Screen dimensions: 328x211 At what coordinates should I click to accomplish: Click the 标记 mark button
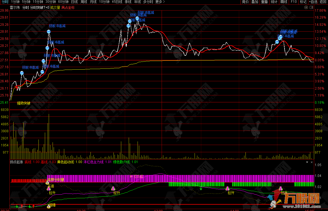[303, 2]
